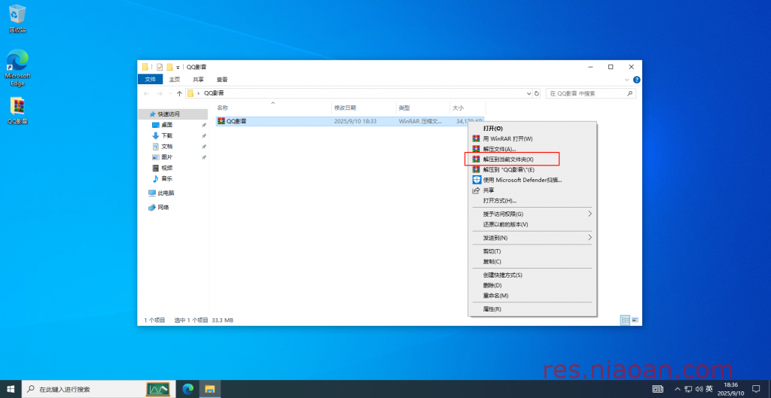Switch to details view icon
Screen dimensions: 771x398
626,320
